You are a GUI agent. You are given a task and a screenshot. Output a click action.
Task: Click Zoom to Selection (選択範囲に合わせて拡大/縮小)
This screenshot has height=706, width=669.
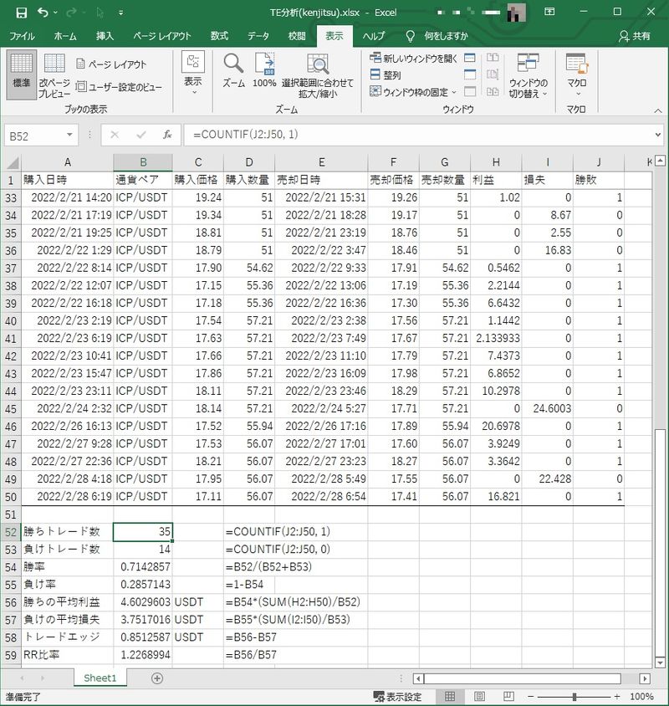[317, 75]
